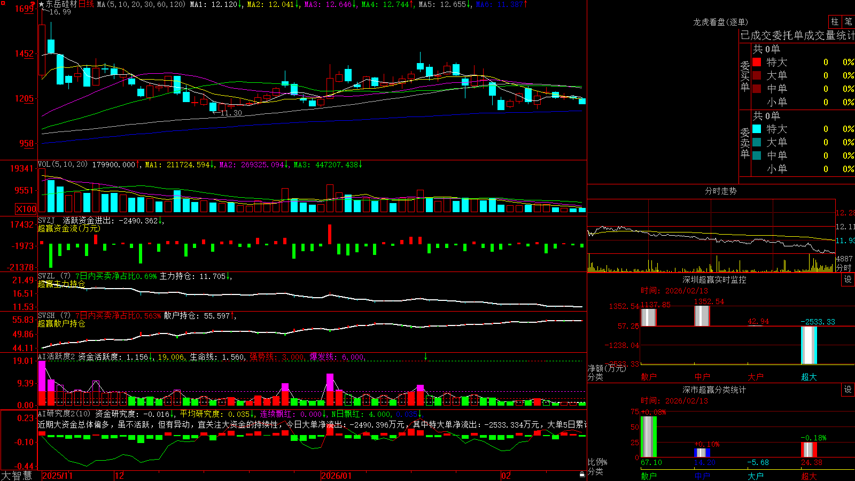Select the SVZL (7) indicator label
855x481 pixels.
tap(54, 276)
